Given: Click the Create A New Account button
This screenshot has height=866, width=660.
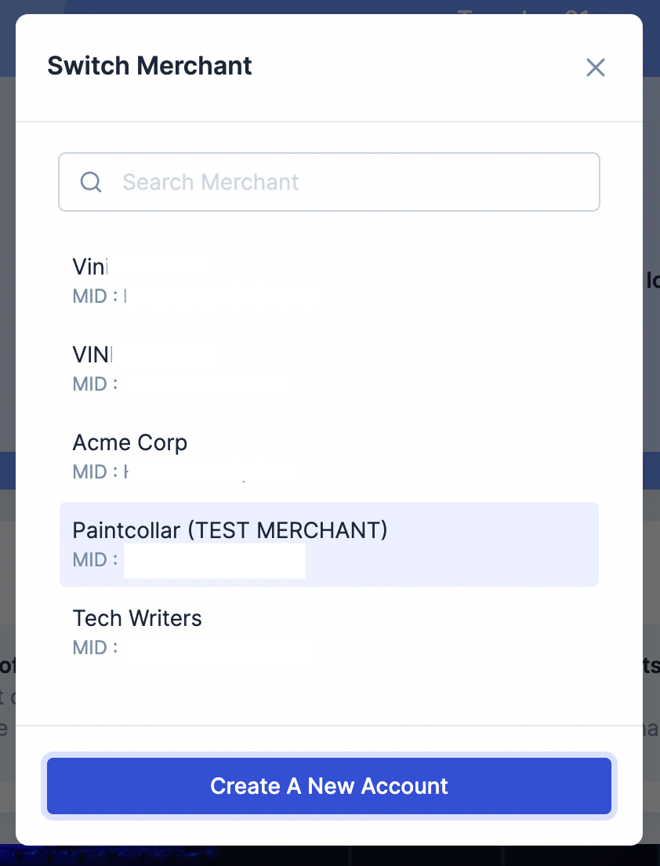Looking at the screenshot, I should pyautogui.click(x=329, y=785).
